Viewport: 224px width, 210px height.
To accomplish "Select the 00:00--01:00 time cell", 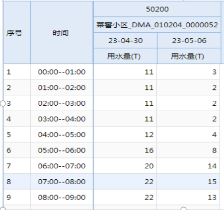I will coord(62,72).
